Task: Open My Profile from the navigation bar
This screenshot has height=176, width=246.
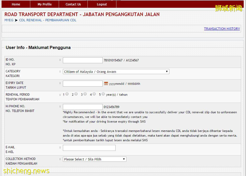Action: coord(44,4)
